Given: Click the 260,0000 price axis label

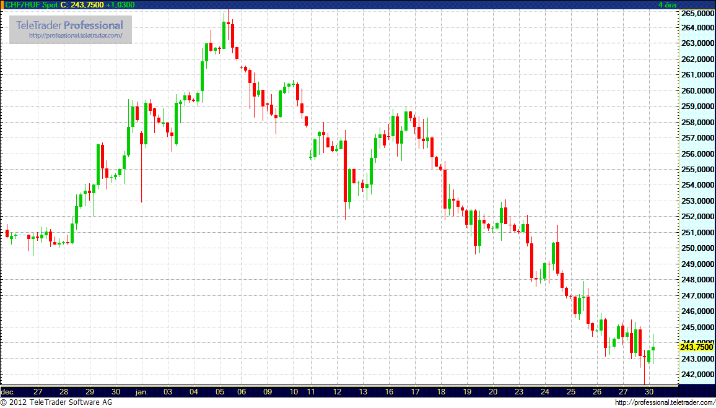Looking at the screenshot, I should tap(698, 91).
